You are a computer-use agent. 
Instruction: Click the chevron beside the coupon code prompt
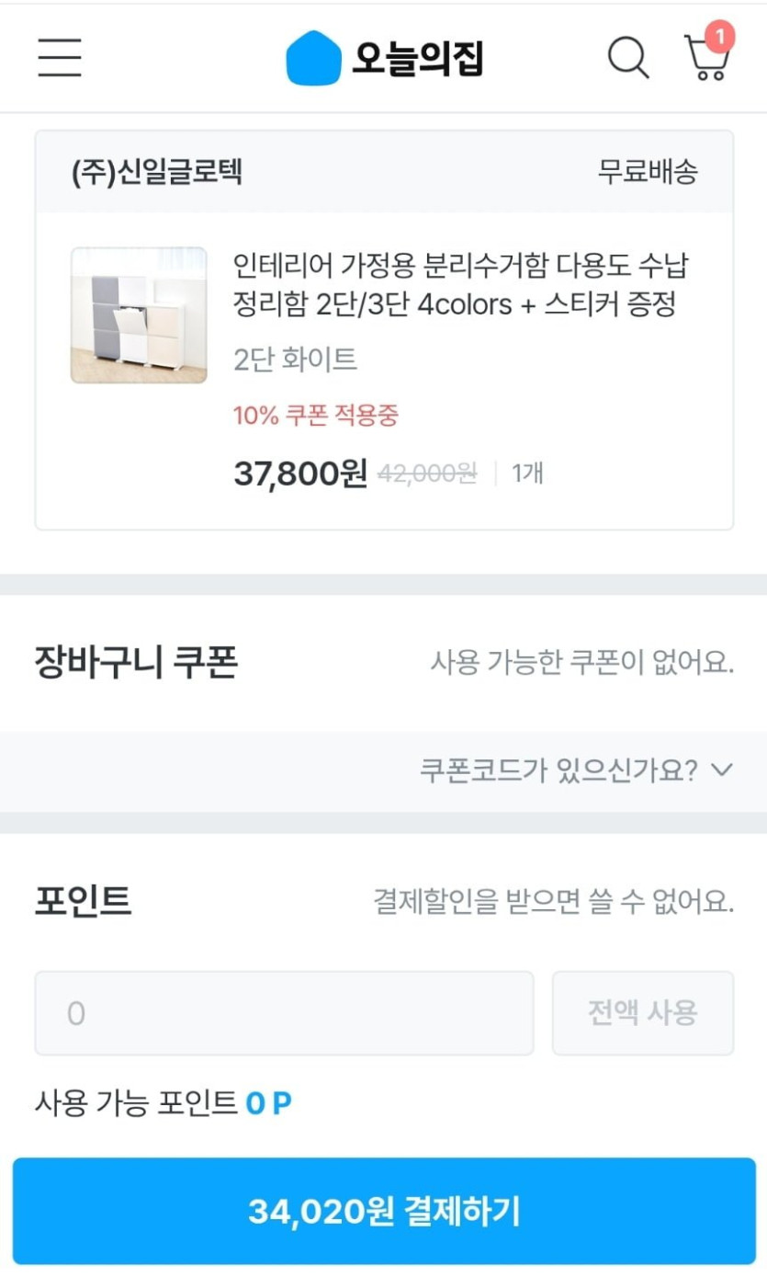point(722,770)
